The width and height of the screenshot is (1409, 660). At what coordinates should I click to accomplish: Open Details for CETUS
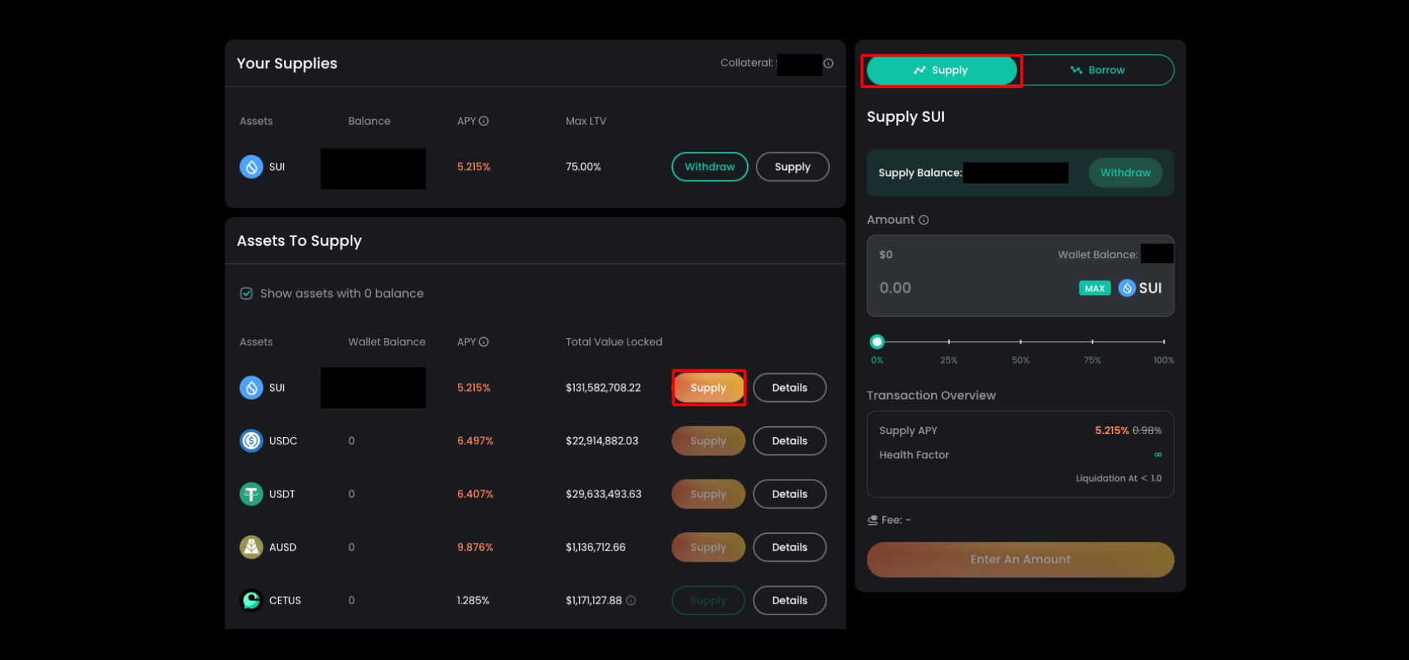click(790, 601)
